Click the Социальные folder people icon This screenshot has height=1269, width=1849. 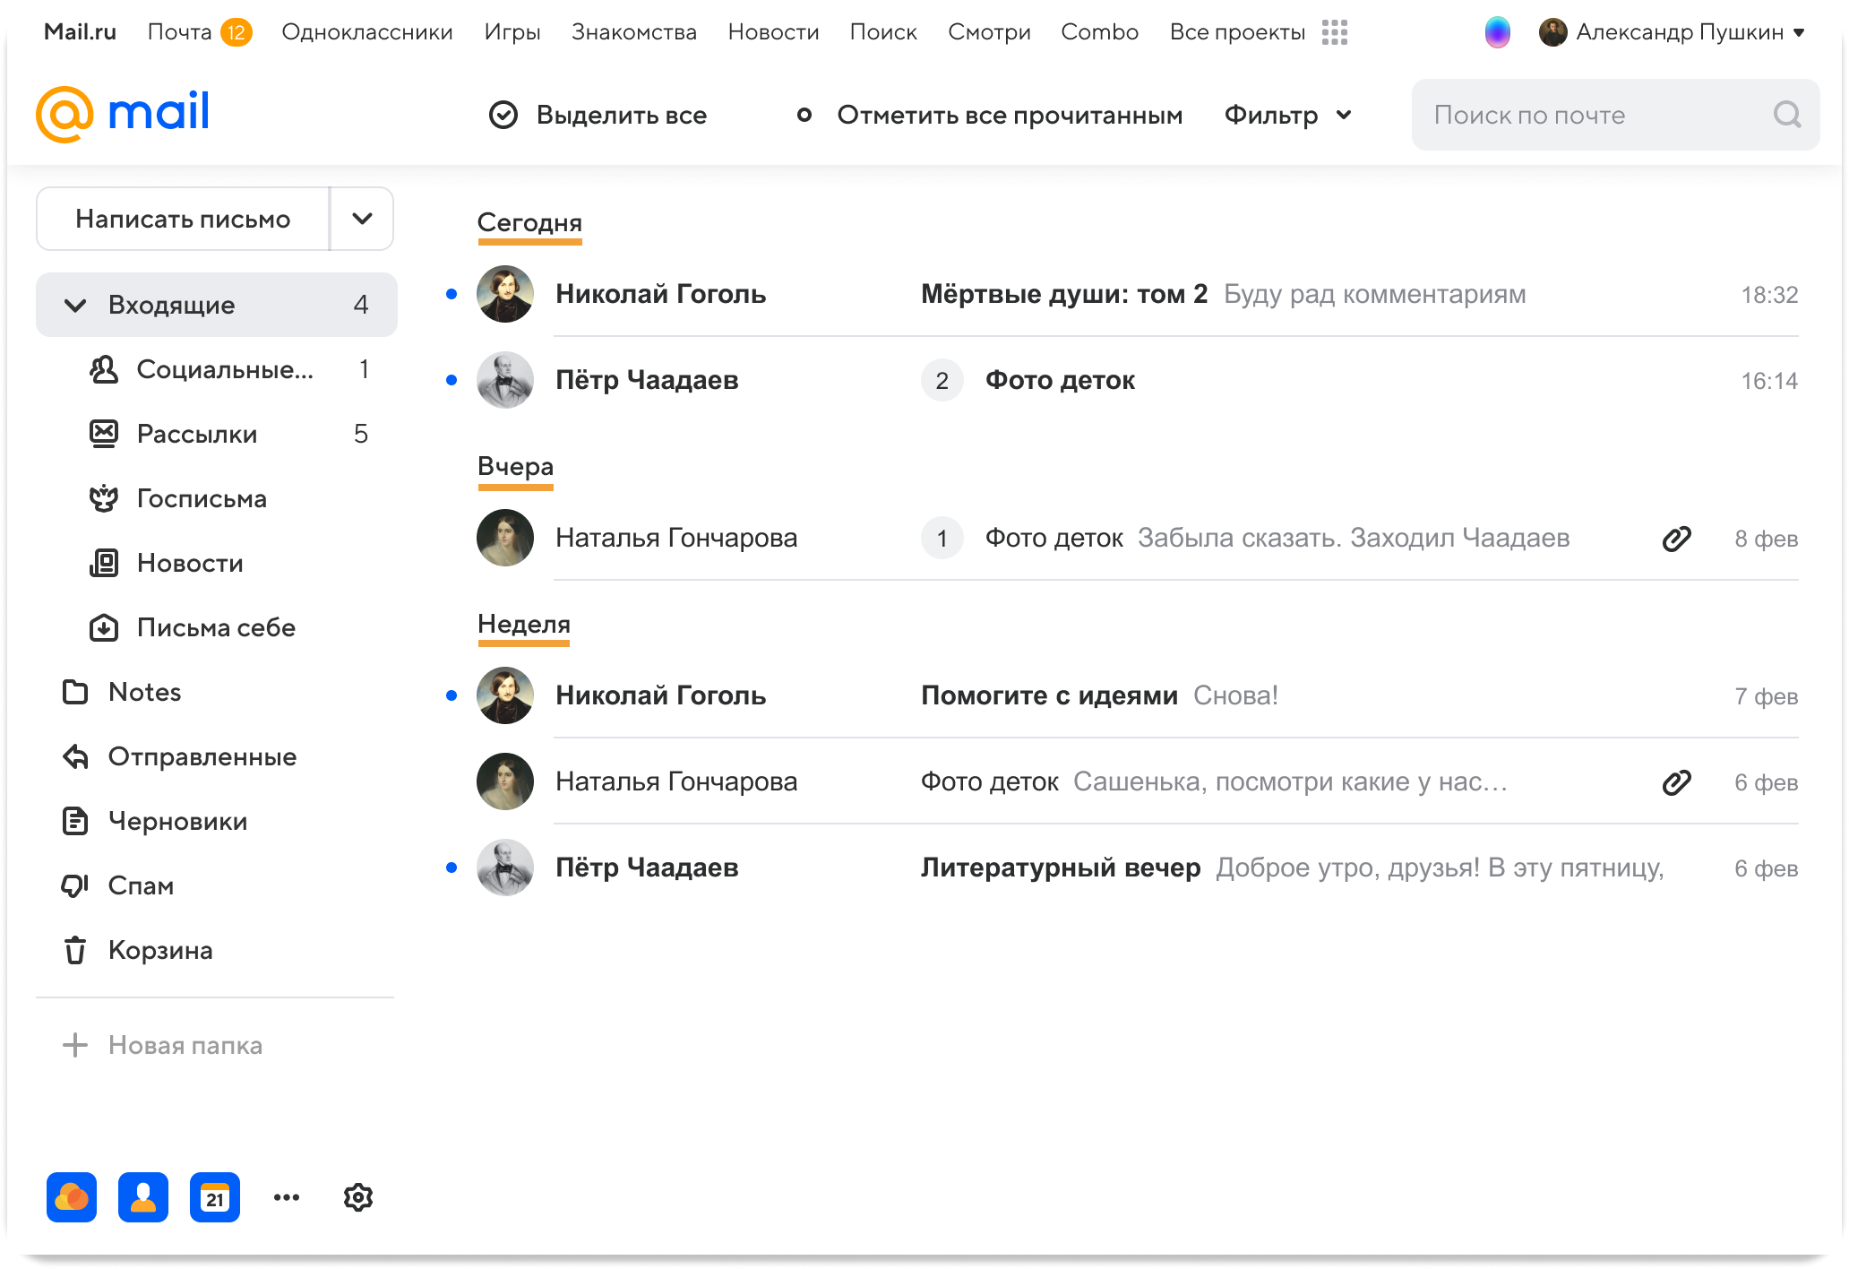[x=104, y=369]
